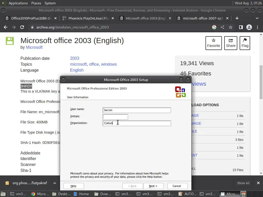Close the Chrome downloads bar
Viewport: 263px width, 197px height.
[258, 183]
